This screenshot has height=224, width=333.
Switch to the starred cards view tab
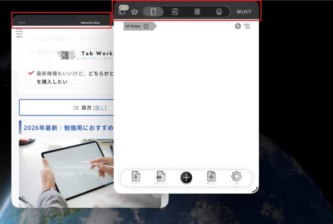coord(175,12)
